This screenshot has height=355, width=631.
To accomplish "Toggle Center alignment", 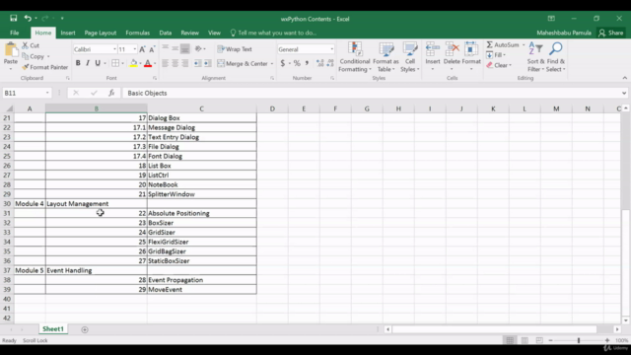I will coord(175,63).
